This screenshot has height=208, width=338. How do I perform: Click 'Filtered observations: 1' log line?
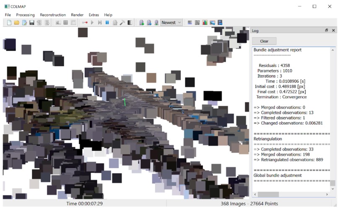point(279,118)
